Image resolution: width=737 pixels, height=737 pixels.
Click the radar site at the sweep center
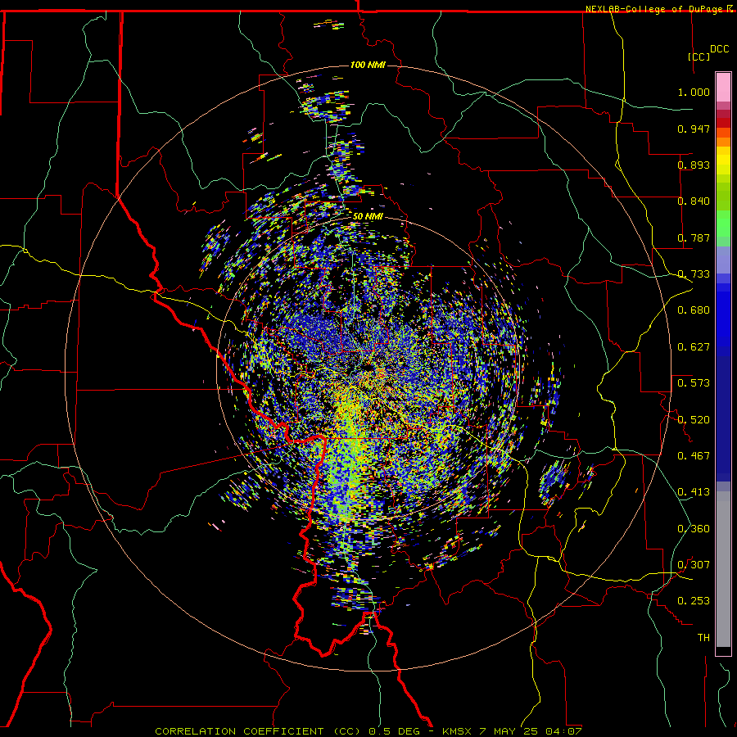368,368
